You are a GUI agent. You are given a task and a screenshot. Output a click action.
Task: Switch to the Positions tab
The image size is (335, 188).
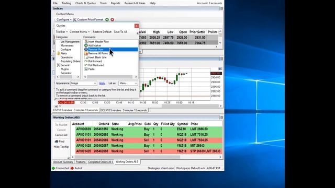coord(81,162)
